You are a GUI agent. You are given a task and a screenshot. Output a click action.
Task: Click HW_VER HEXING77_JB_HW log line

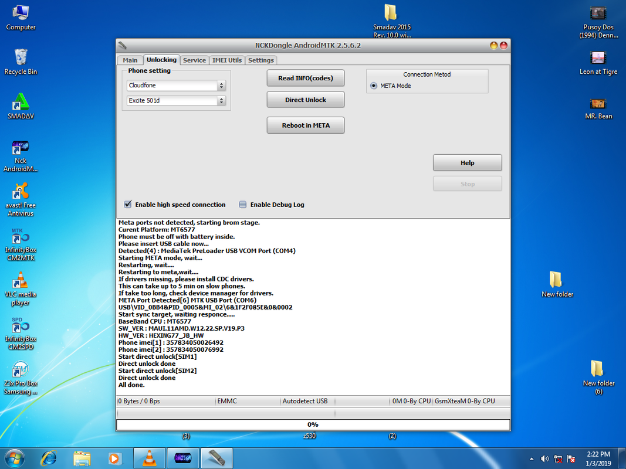161,335
